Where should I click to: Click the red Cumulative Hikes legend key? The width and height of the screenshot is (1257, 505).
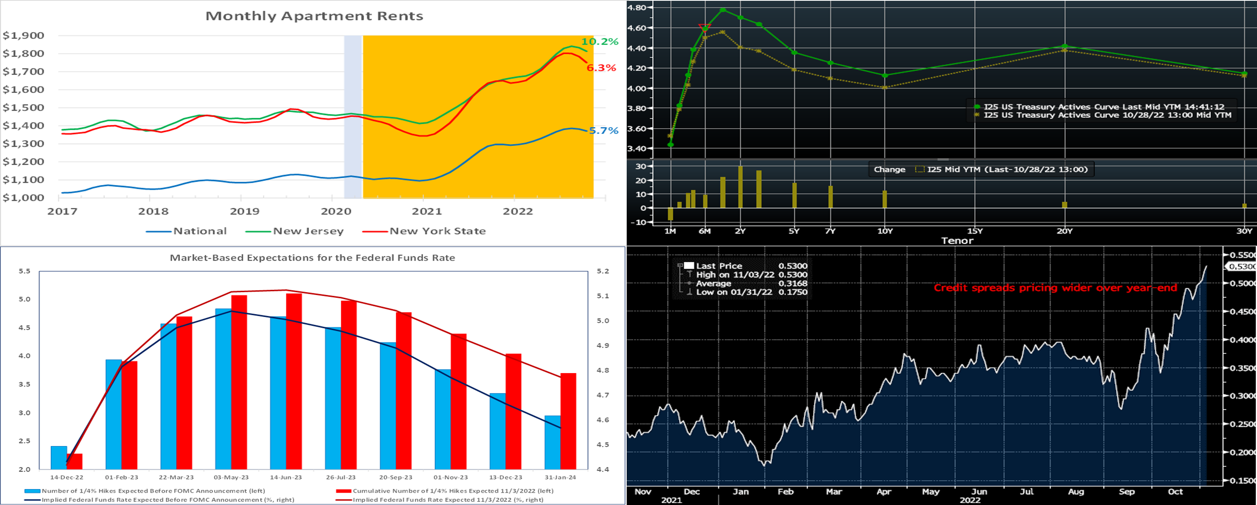343,491
